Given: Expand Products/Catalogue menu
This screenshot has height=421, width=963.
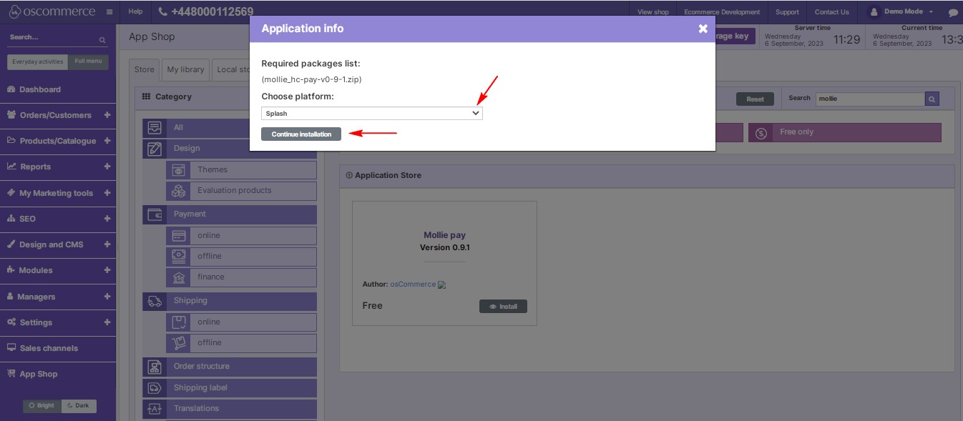Looking at the screenshot, I should pyautogui.click(x=107, y=141).
